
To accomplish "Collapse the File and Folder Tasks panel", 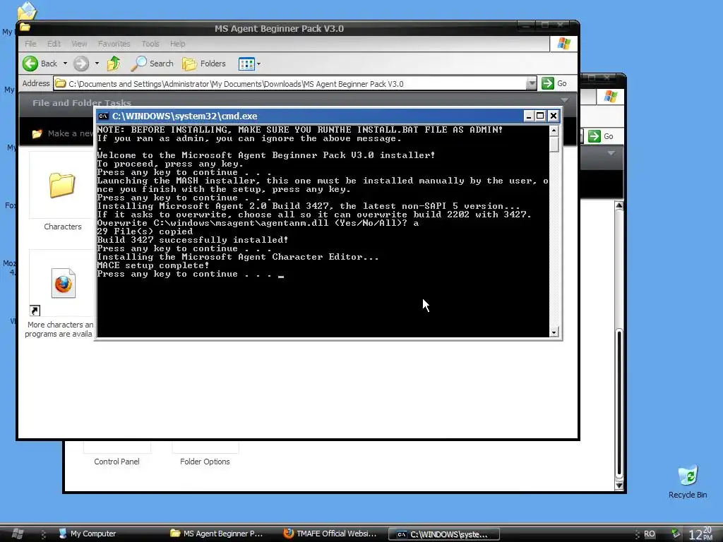I will (x=564, y=100).
